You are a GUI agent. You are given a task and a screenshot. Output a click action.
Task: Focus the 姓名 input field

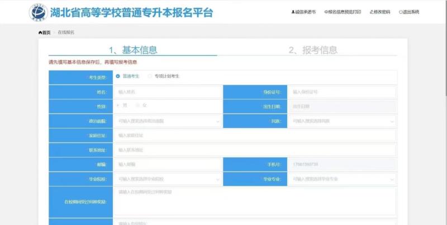(x=168, y=92)
